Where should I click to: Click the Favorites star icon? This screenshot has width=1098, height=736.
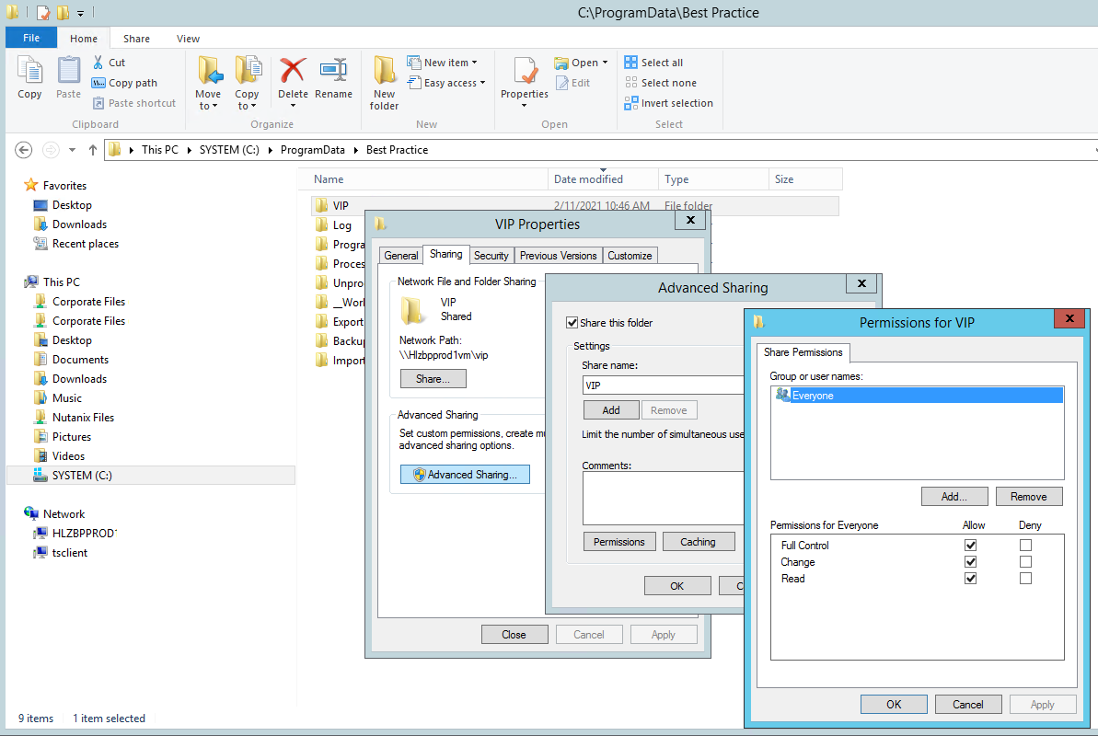[x=30, y=185]
